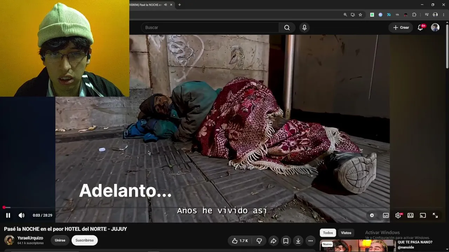449x252 pixels.
Task: Share the video with the arrow icon
Action: click(x=273, y=241)
